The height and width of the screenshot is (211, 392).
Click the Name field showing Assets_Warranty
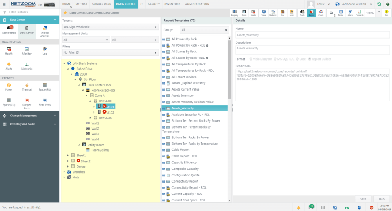pyautogui.click(x=313, y=35)
